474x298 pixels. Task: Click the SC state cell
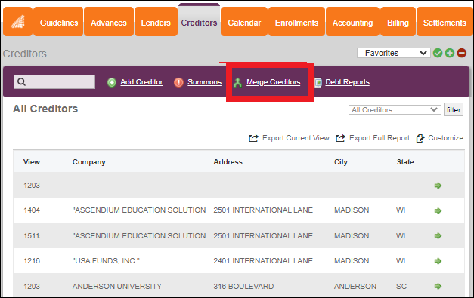(x=401, y=286)
